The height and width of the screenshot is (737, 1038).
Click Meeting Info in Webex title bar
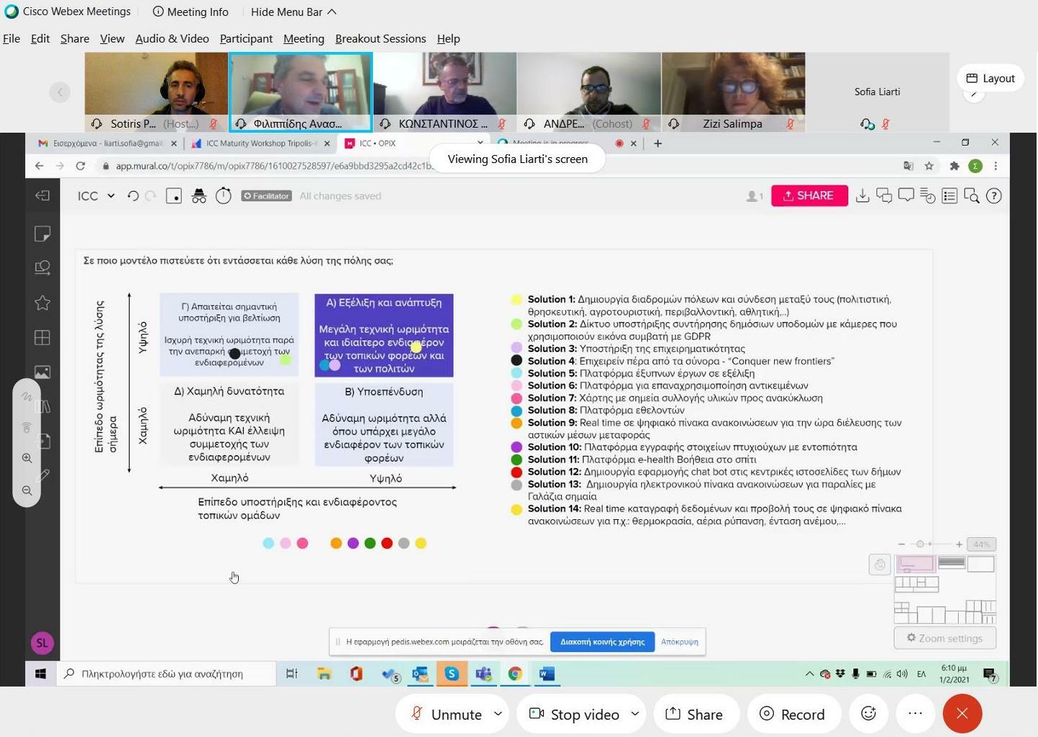[190, 12]
